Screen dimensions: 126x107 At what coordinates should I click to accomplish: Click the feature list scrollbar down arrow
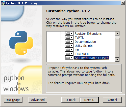tap(117, 60)
